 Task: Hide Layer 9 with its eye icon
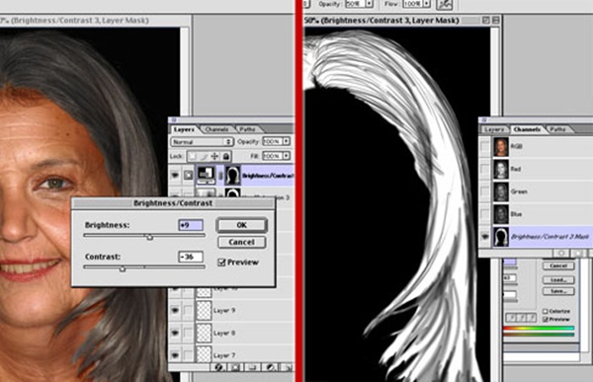point(175,310)
